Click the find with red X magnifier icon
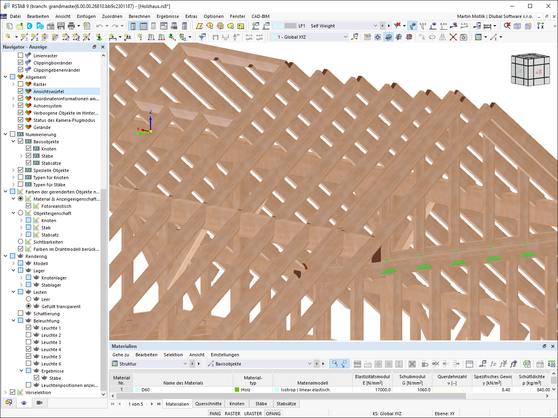Image resolution: width=558 pixels, height=418 pixels. click(507, 26)
